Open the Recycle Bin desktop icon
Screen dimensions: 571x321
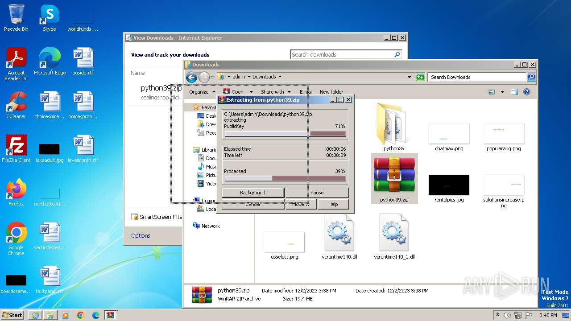pos(16,18)
